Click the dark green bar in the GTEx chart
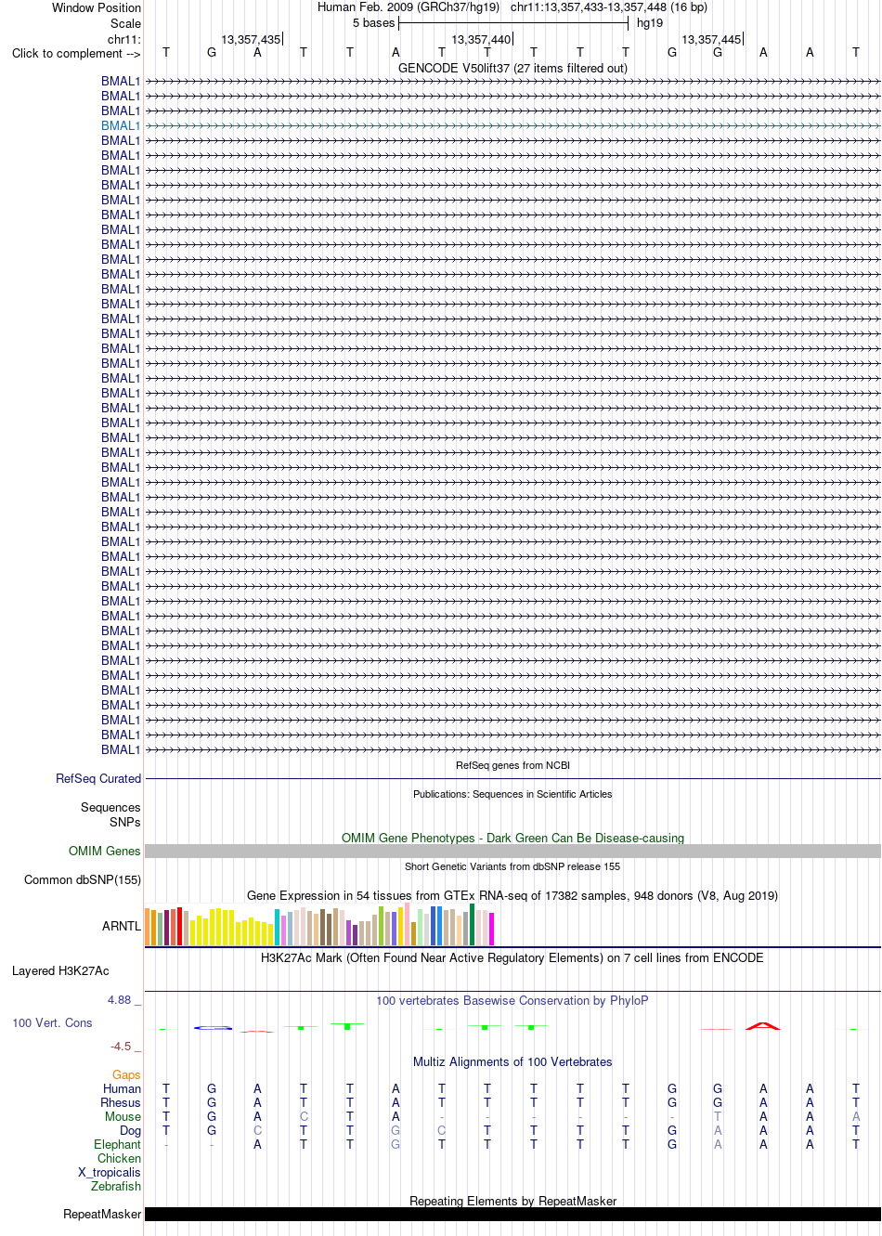Screen dimensions: 882x1236 click(x=473, y=924)
